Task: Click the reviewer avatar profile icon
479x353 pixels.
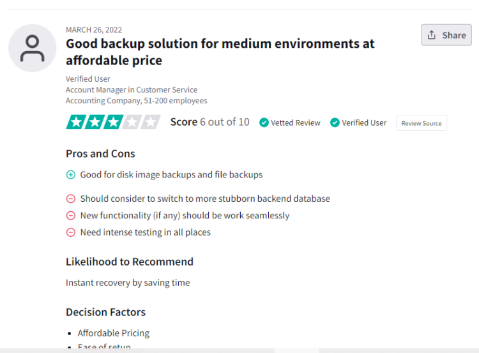Action: click(32, 48)
